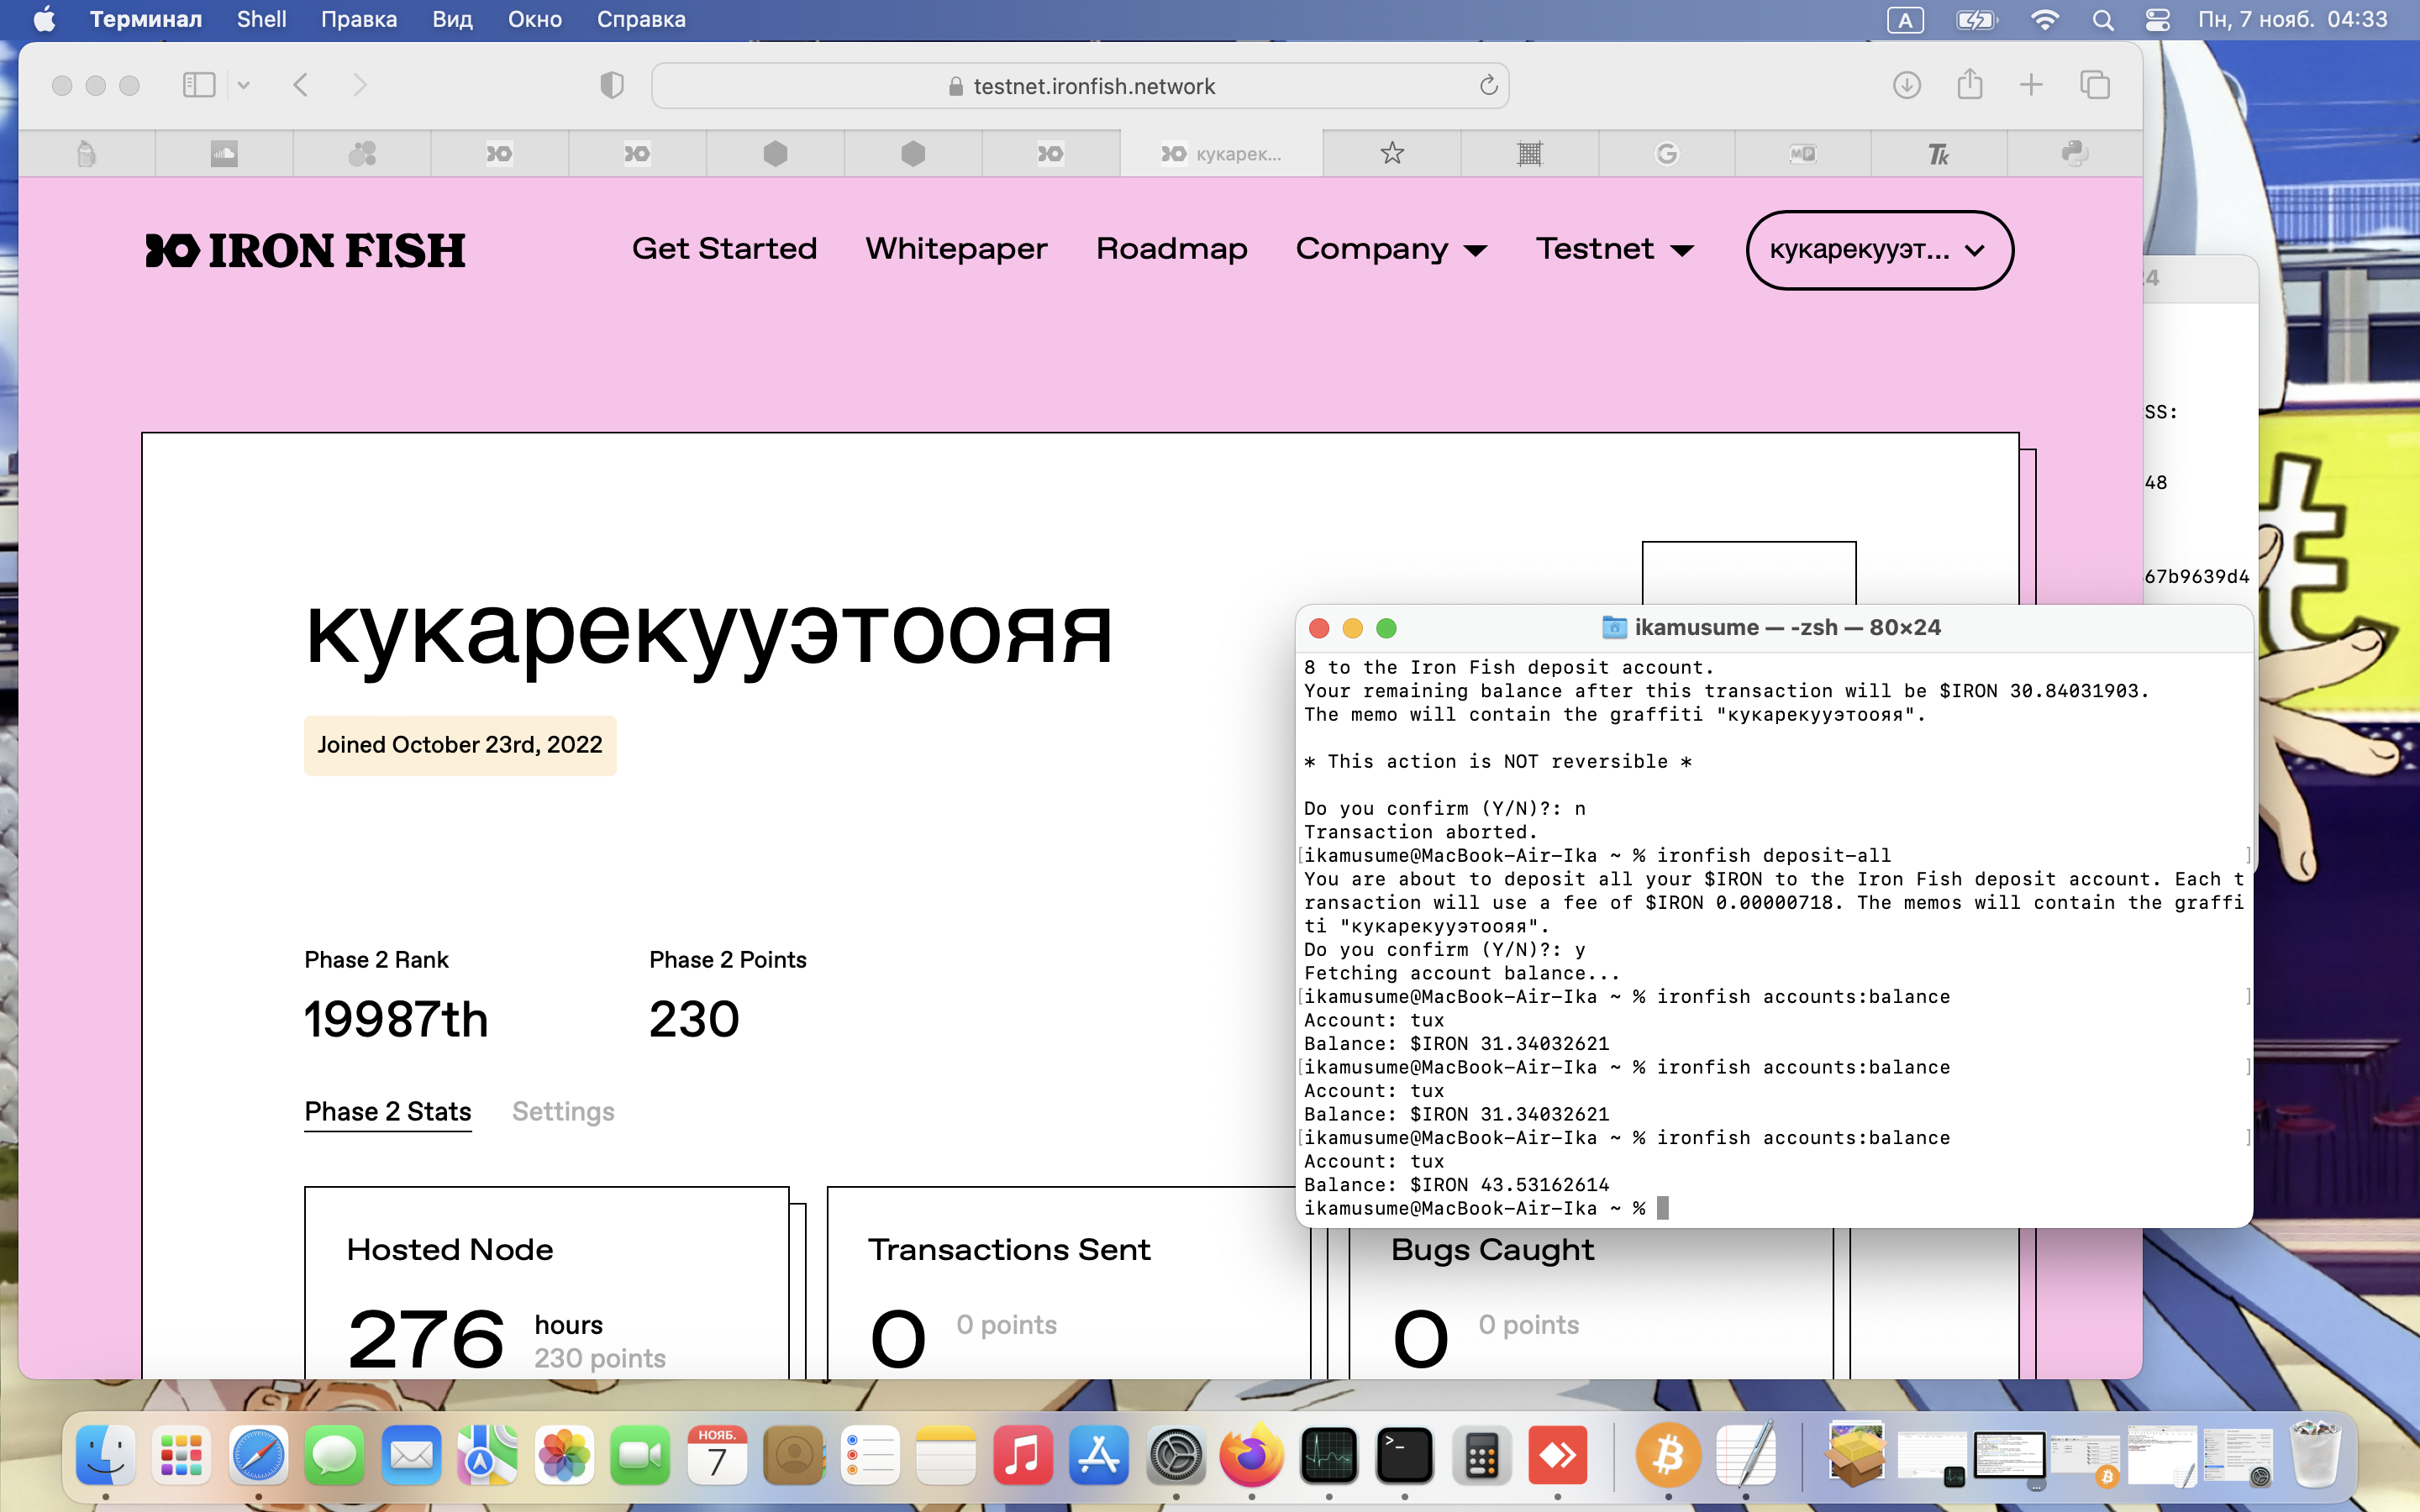Click the Share icon in Safari toolbar
This screenshot has width=2420, height=1512.
(1969, 85)
